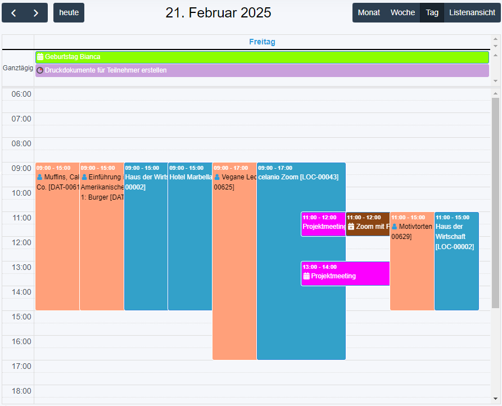Viewport: 502px width, 406px height.
Task: Click the person icon on Einführung event
Action: click(84, 177)
